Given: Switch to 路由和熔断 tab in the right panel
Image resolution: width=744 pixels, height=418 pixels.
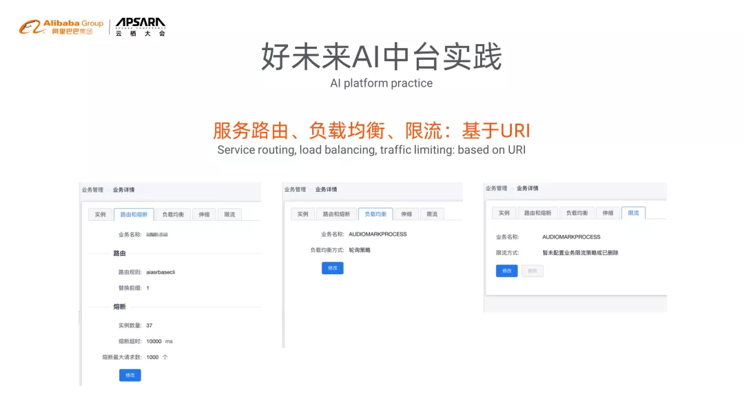Looking at the screenshot, I should [x=537, y=213].
